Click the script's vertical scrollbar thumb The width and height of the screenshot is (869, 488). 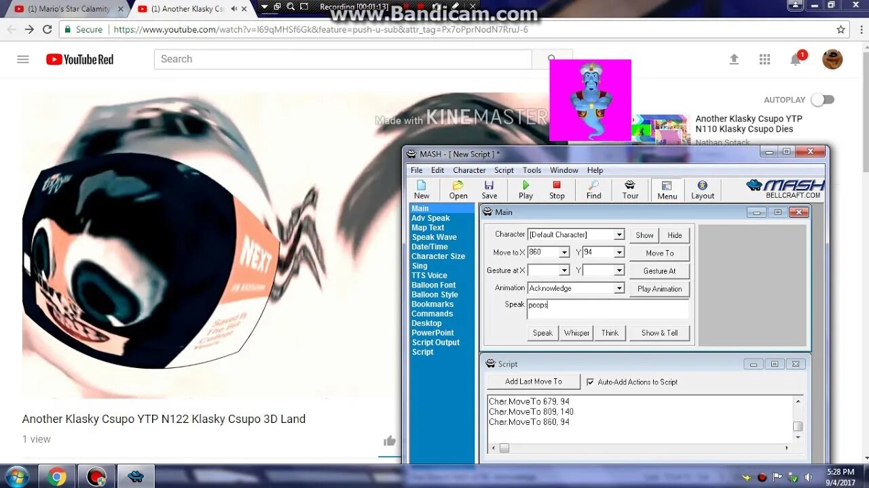(798, 426)
